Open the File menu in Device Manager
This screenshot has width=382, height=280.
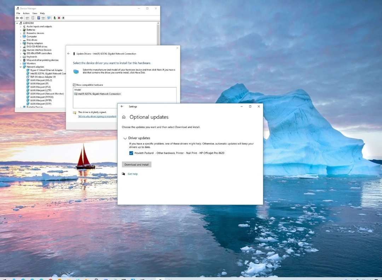coord(18,13)
